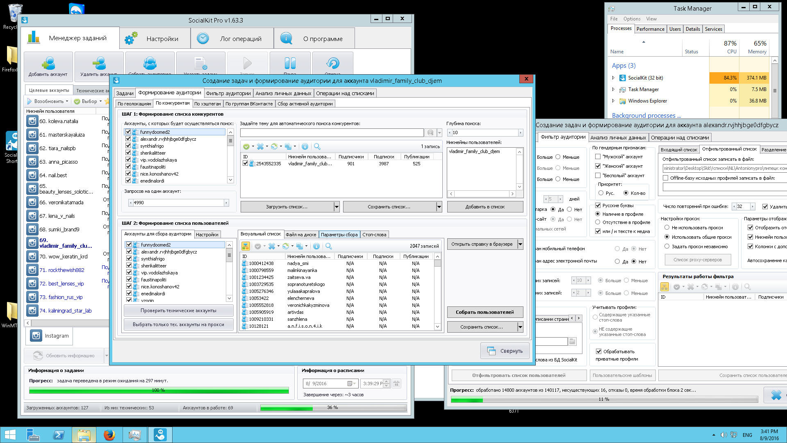Open Стоп-слова tab
Image resolution: width=787 pixels, height=443 pixels.
pyautogui.click(x=374, y=235)
